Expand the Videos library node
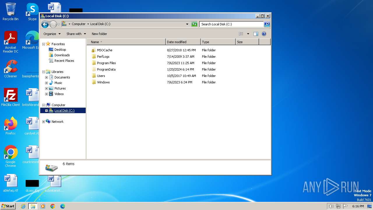 [x=46, y=94]
